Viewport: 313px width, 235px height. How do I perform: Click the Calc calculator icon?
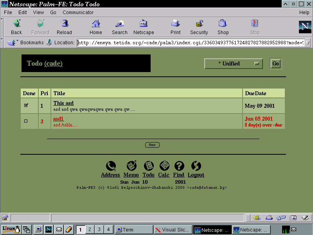click(164, 166)
